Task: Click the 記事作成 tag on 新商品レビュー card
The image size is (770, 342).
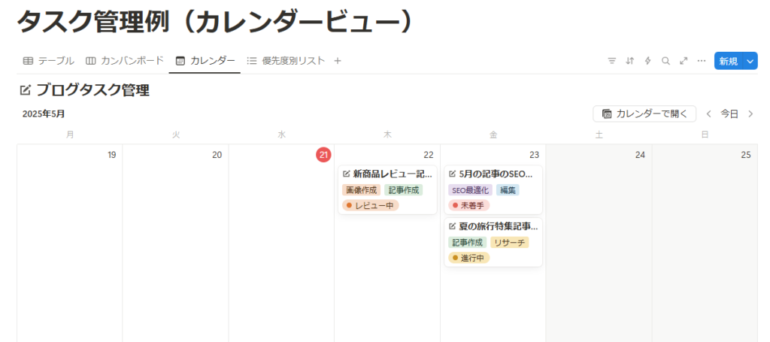Action: coord(403,190)
